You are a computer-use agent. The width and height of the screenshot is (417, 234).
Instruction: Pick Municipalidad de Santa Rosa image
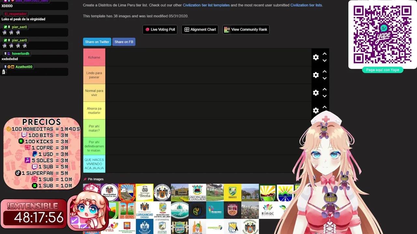127,227
